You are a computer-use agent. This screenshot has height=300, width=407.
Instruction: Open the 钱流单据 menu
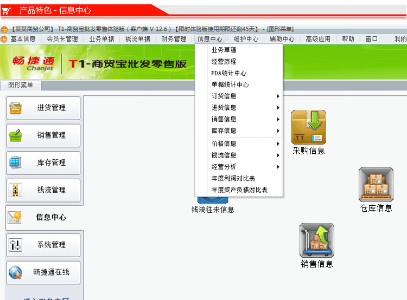(x=138, y=39)
